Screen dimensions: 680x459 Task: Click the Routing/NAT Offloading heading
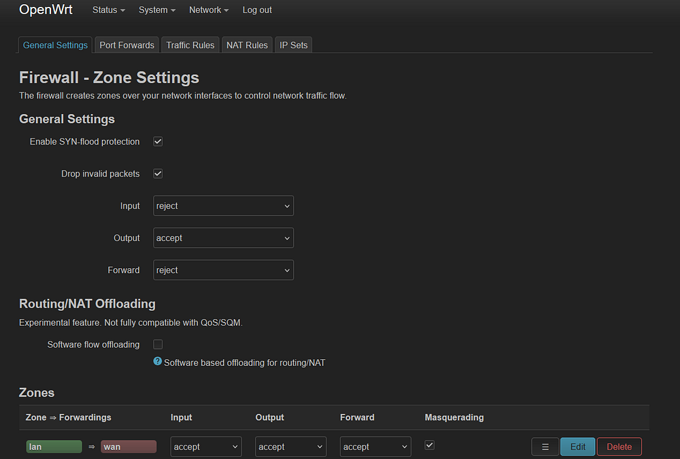tap(87, 304)
